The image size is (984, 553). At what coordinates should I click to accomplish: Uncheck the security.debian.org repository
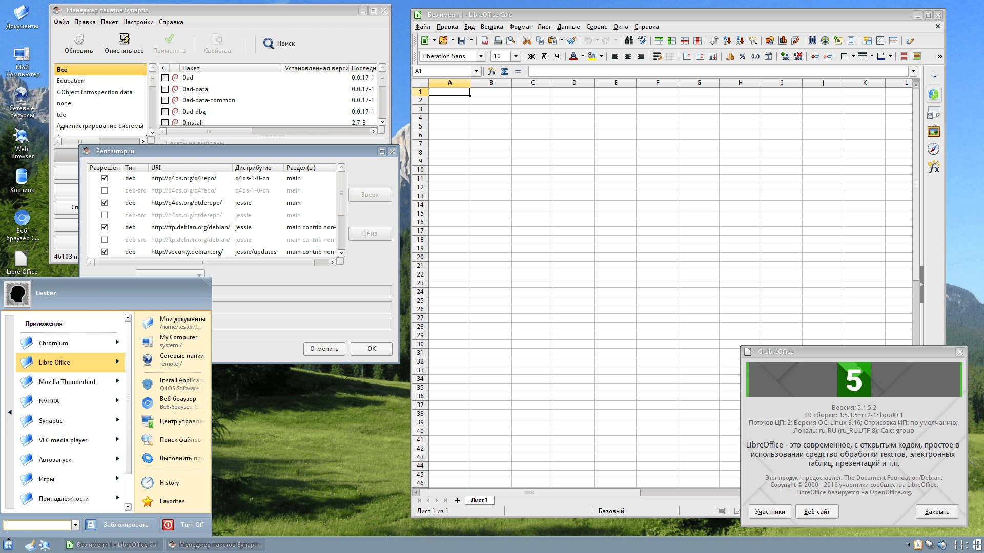(x=105, y=252)
